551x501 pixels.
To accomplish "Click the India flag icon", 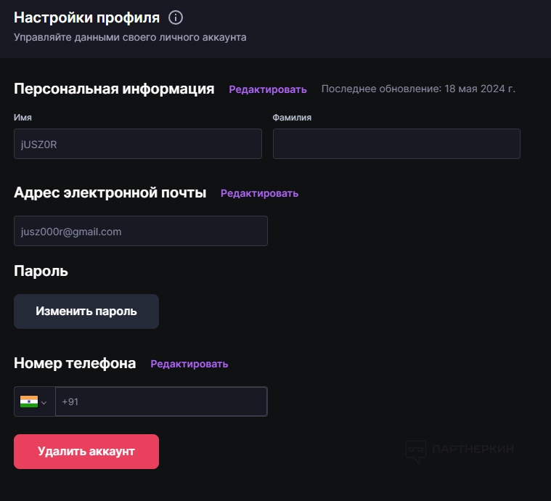I will [29, 402].
